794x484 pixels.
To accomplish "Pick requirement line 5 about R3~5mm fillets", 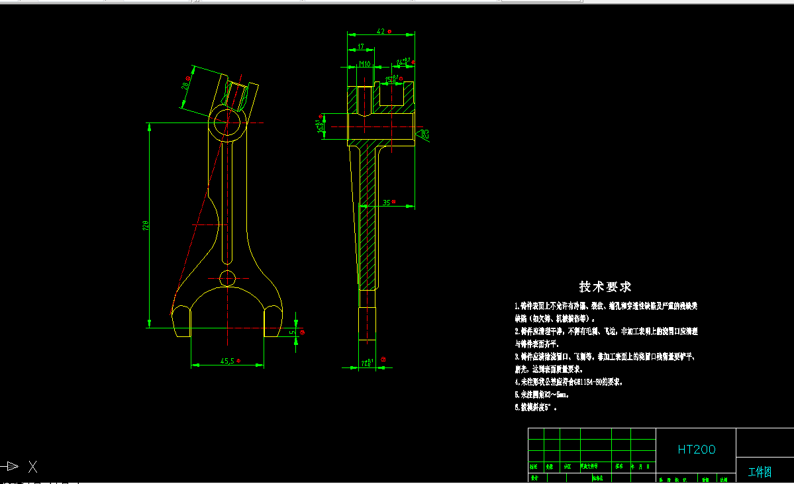I will [x=541, y=395].
